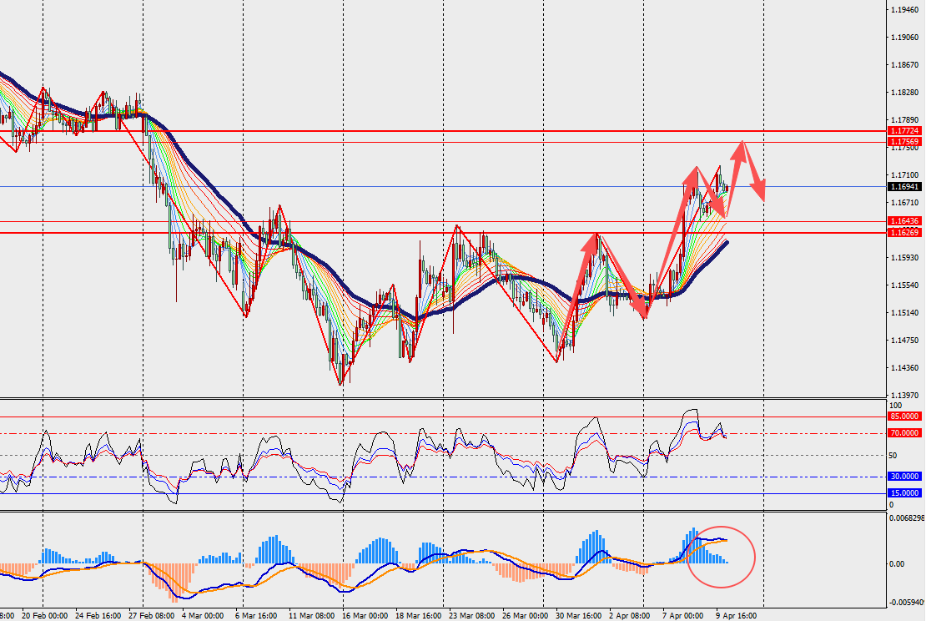
Task: Click the 1.19460 price scale value
Action: [x=904, y=10]
